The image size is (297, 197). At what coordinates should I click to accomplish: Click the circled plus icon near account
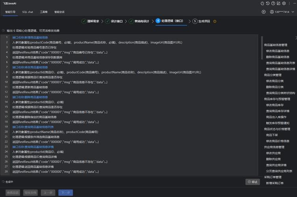(x=264, y=12)
